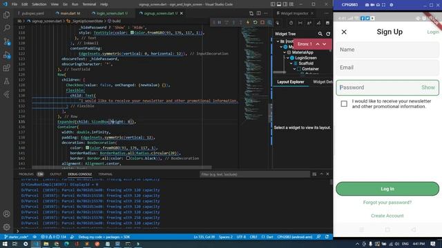Screen dimensions: 442x248
Task: Stop debugging with red square
Action: (262, 22)
